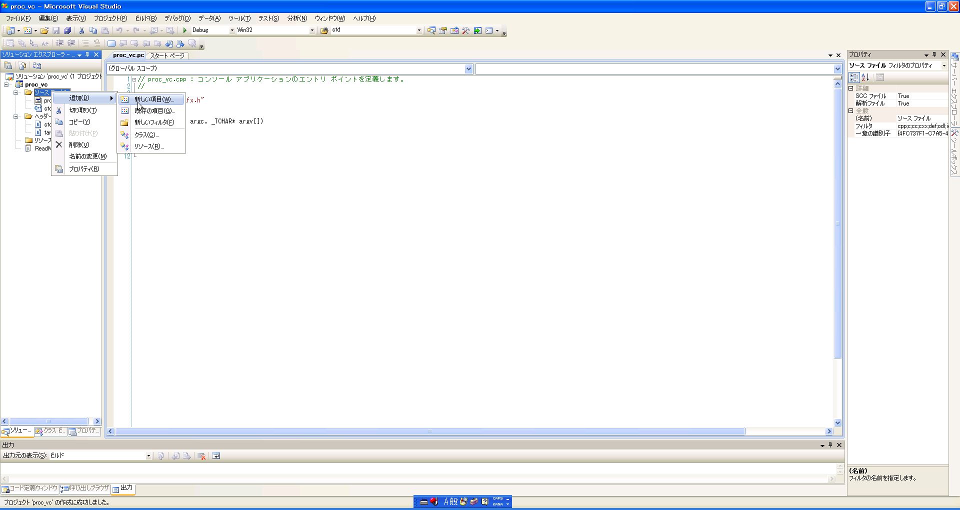The height and width of the screenshot is (510, 960).
Task: Open Solution Explorer via toolbar icon
Action: point(431,30)
